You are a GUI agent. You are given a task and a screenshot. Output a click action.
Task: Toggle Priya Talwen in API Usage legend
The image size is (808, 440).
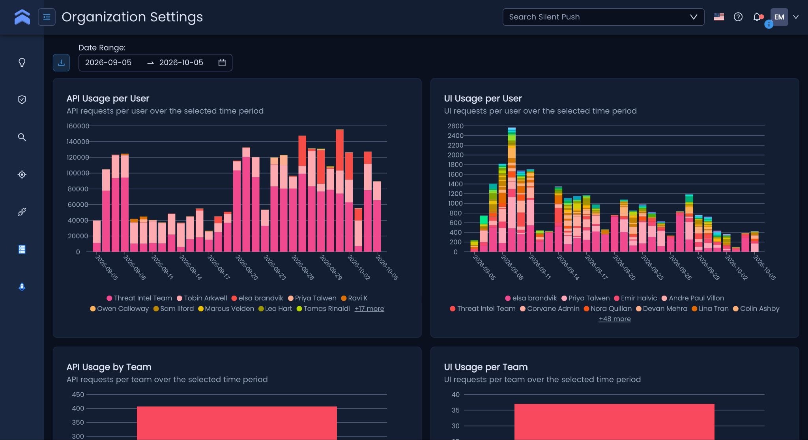tap(312, 298)
